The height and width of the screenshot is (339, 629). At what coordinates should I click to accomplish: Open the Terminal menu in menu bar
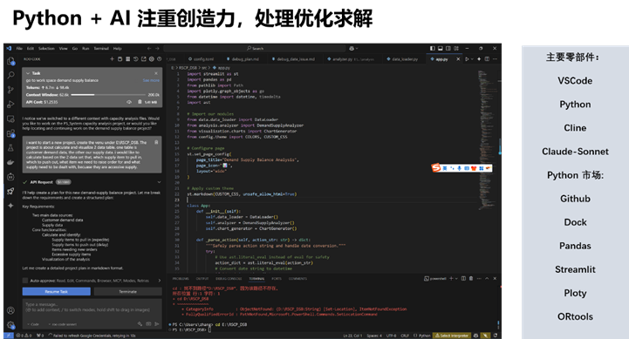point(101,48)
